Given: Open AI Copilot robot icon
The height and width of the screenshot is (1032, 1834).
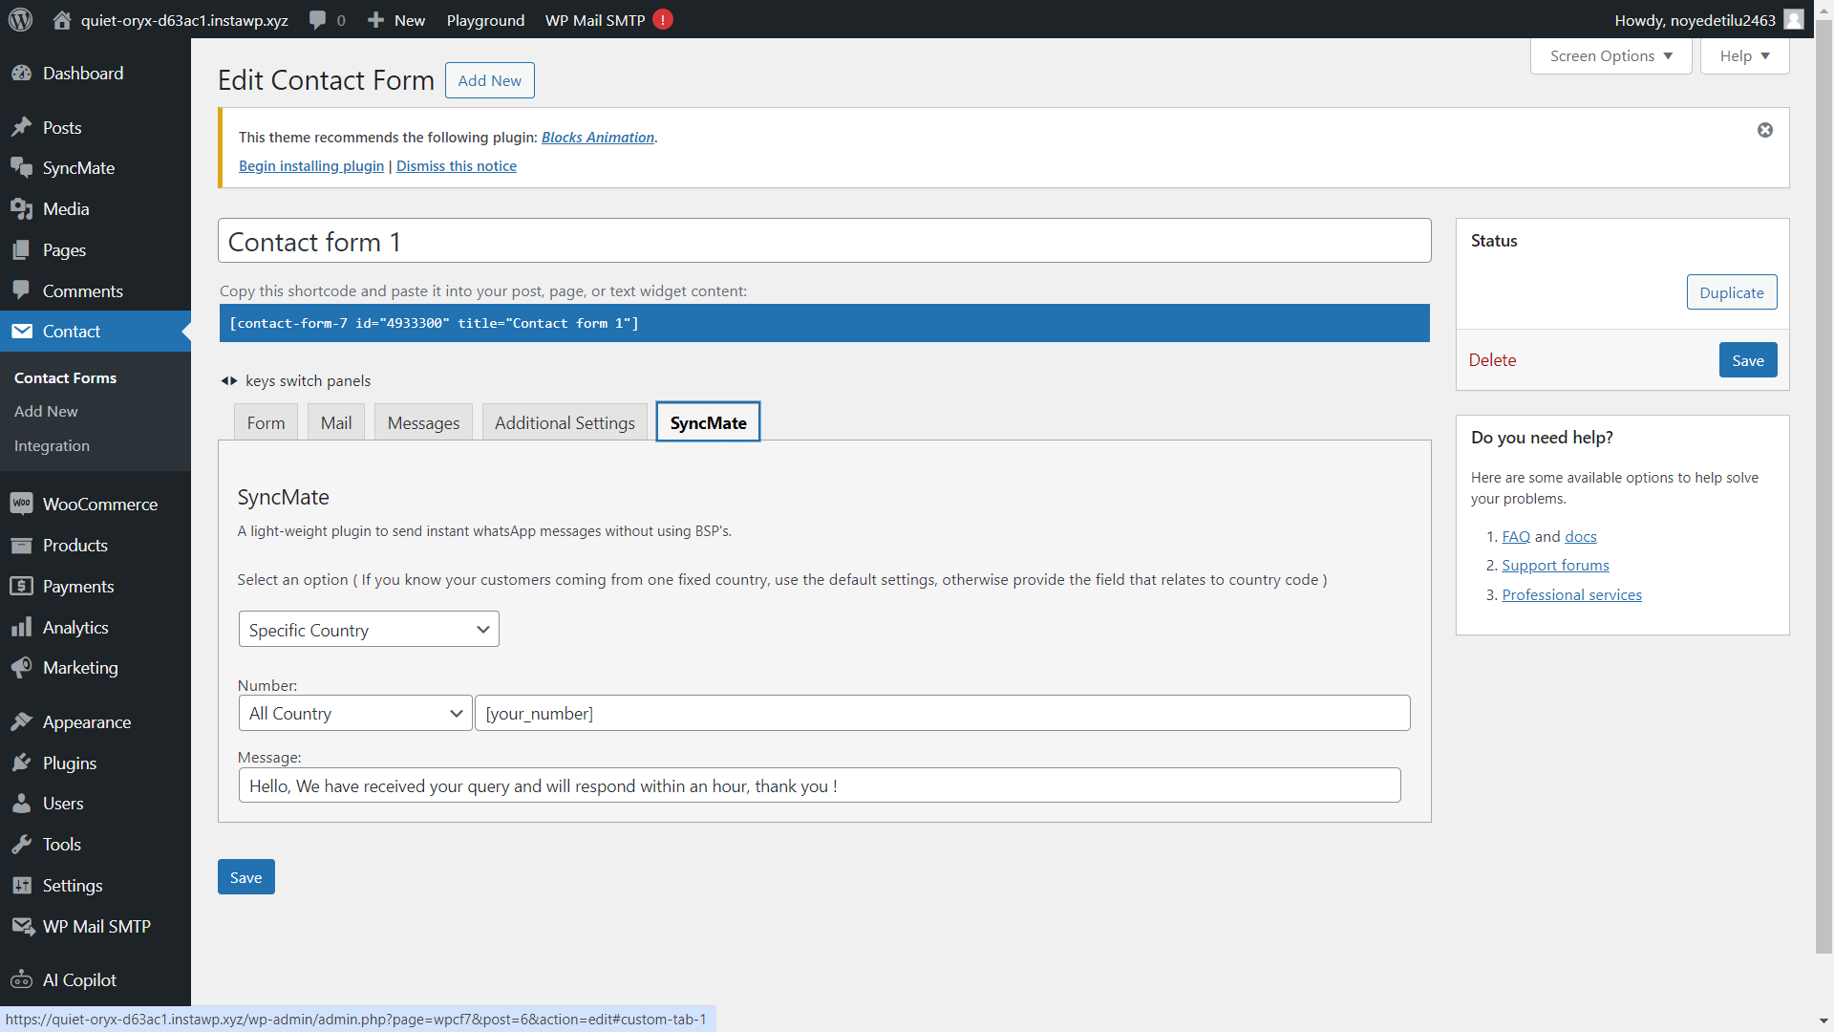Looking at the screenshot, I should [x=21, y=980].
